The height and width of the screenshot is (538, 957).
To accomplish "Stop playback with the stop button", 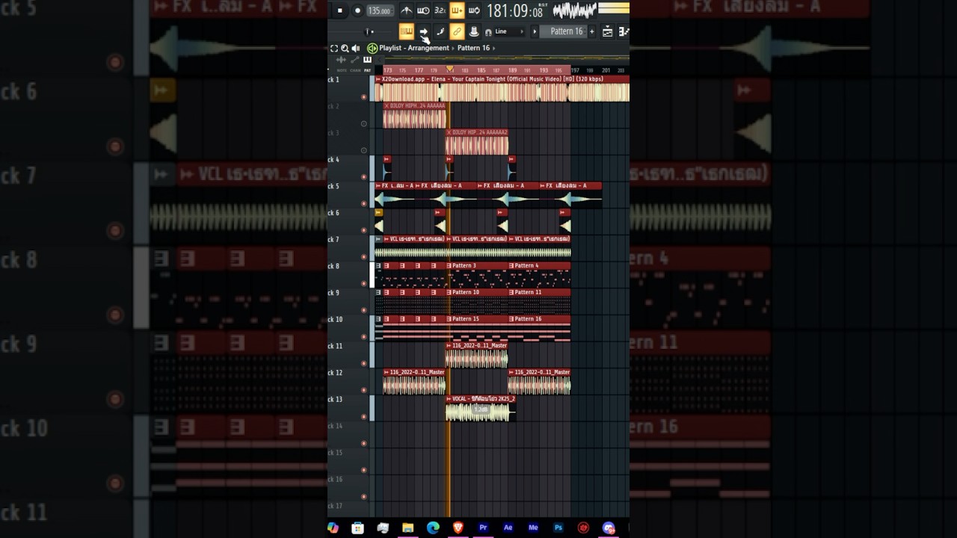I will (x=339, y=10).
